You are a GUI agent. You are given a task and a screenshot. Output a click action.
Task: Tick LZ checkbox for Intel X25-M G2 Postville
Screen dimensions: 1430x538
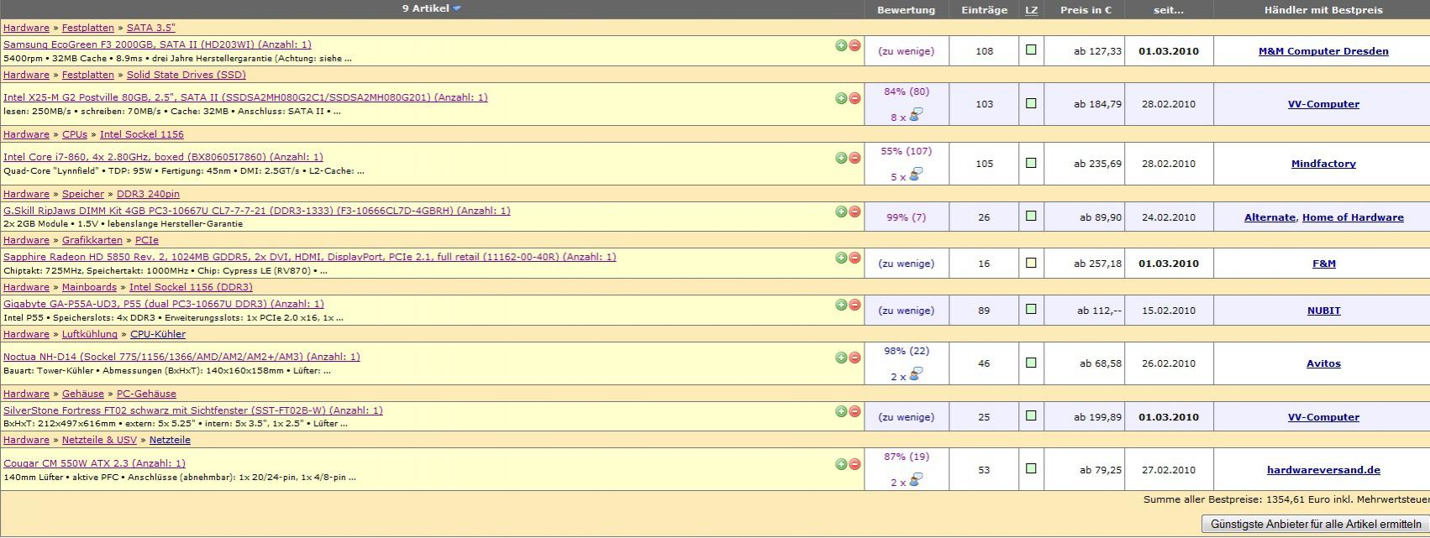click(x=1031, y=103)
